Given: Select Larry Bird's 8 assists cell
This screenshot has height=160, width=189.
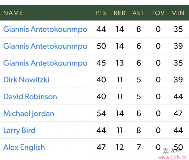Looking at the screenshot, I should click(139, 130).
